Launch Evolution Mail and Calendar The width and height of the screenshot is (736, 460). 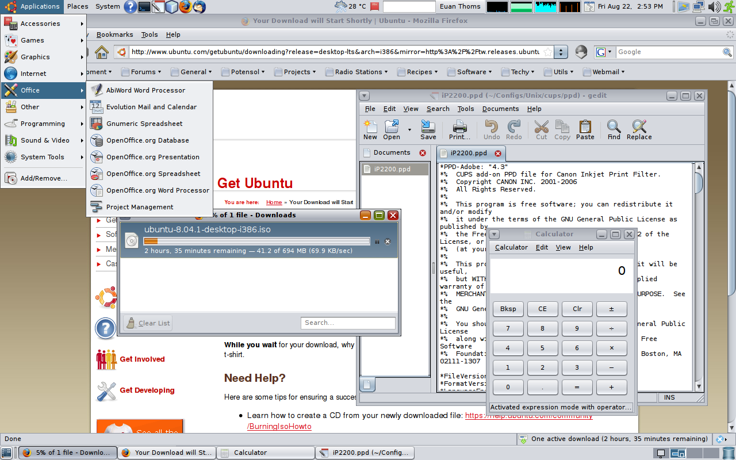click(x=149, y=107)
